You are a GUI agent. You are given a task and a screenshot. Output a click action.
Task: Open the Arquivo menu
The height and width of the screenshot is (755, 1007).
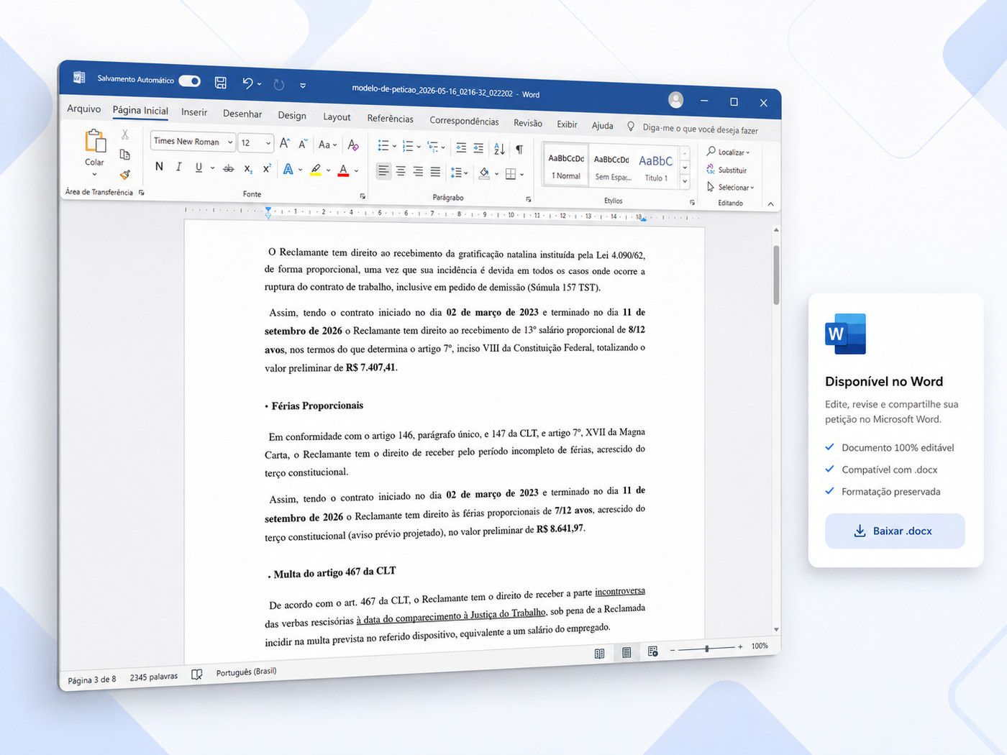click(x=83, y=109)
